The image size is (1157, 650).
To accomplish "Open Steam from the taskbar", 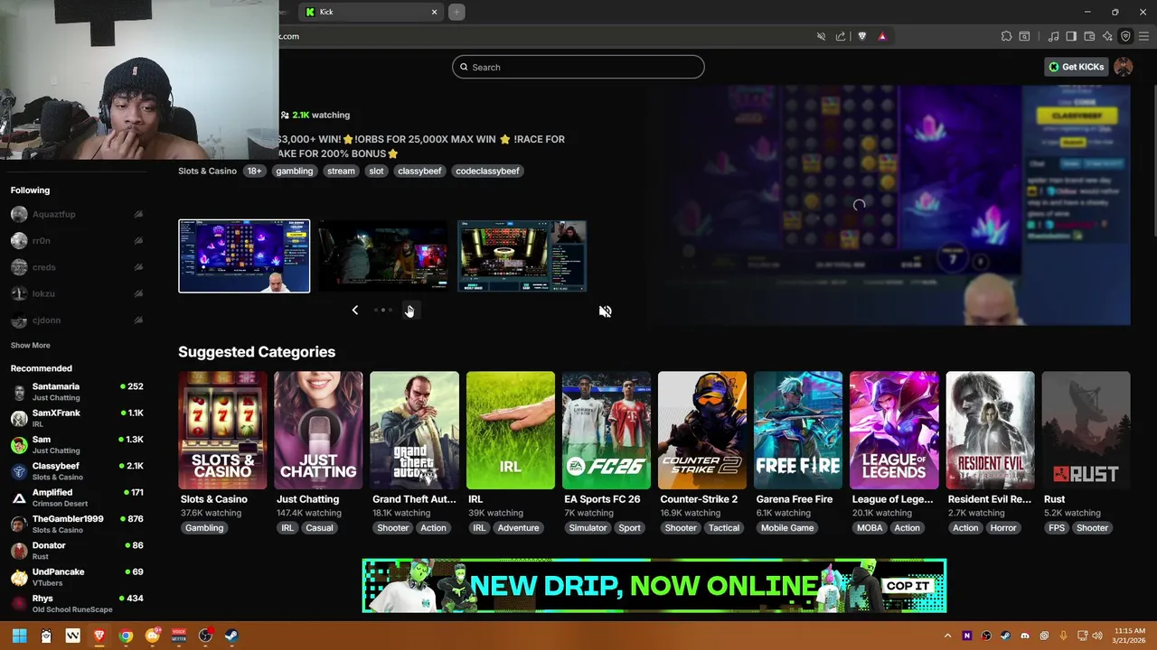I will coord(231,636).
